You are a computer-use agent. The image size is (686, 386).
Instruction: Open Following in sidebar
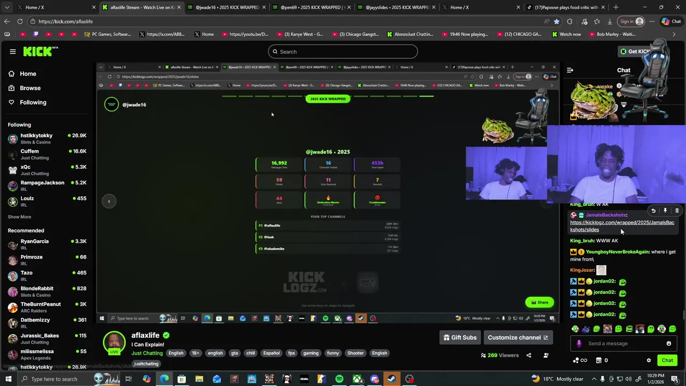coord(27,102)
